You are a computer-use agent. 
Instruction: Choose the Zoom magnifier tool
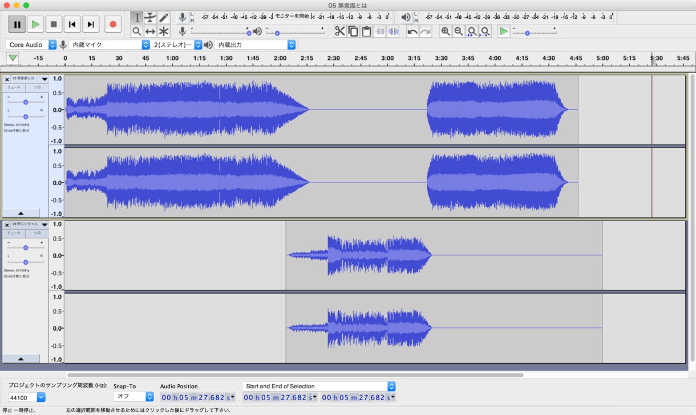(x=137, y=31)
